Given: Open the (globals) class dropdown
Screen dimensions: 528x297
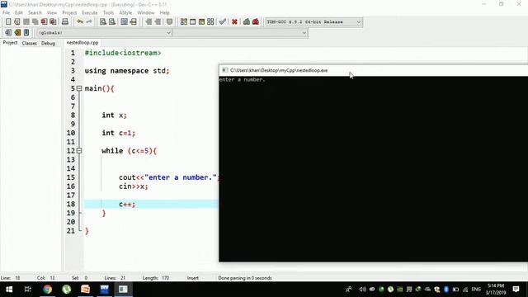Looking at the screenshot, I should [104, 33].
